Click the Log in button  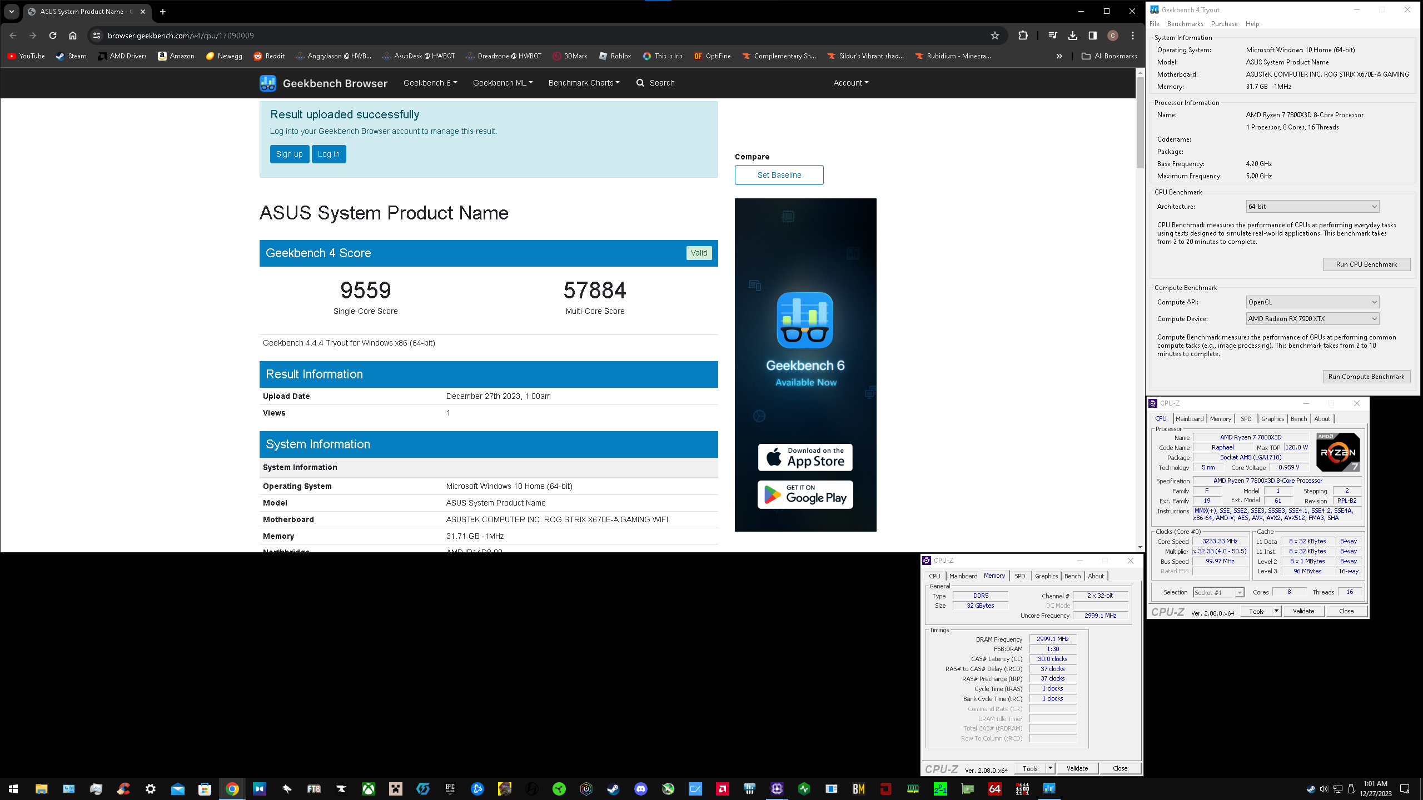coord(329,154)
